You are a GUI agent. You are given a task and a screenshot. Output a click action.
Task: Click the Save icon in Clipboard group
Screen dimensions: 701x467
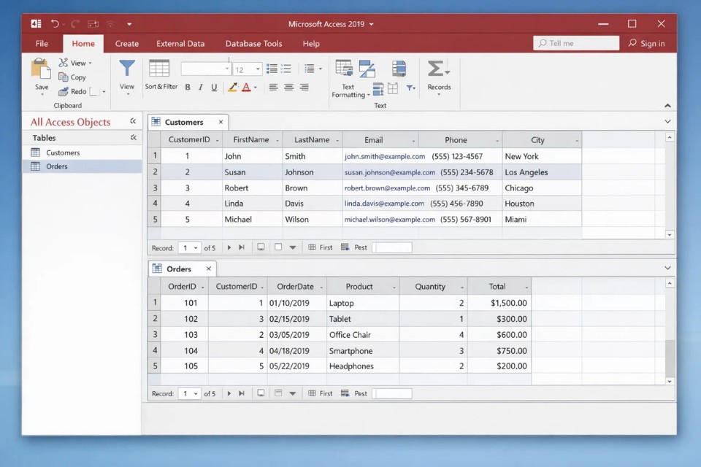point(41,70)
